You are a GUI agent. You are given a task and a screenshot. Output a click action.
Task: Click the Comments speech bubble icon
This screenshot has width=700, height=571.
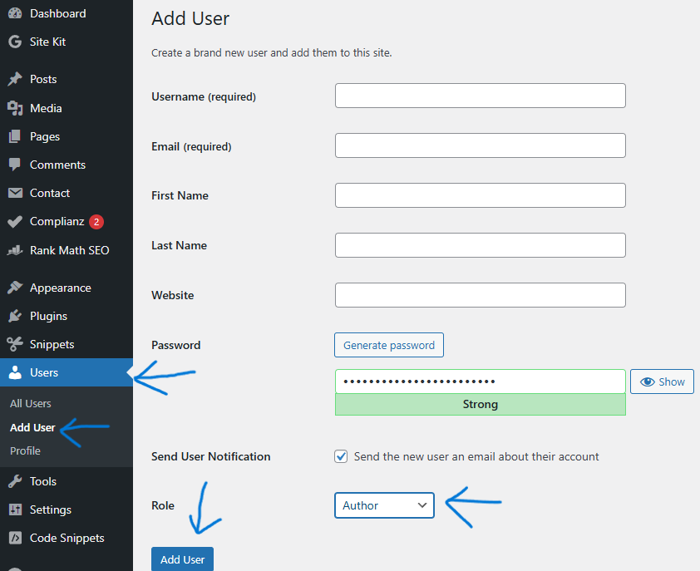[14, 165]
